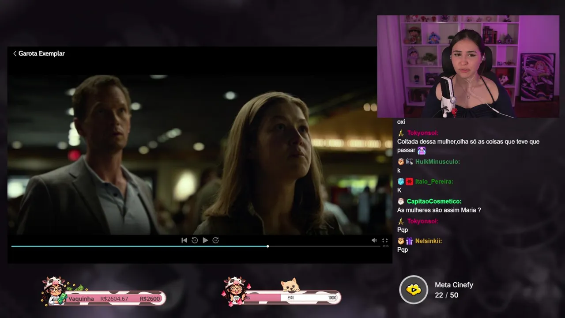Click the streamer webcam overlay
Image resolution: width=565 pixels, height=318 pixels.
[468, 66]
